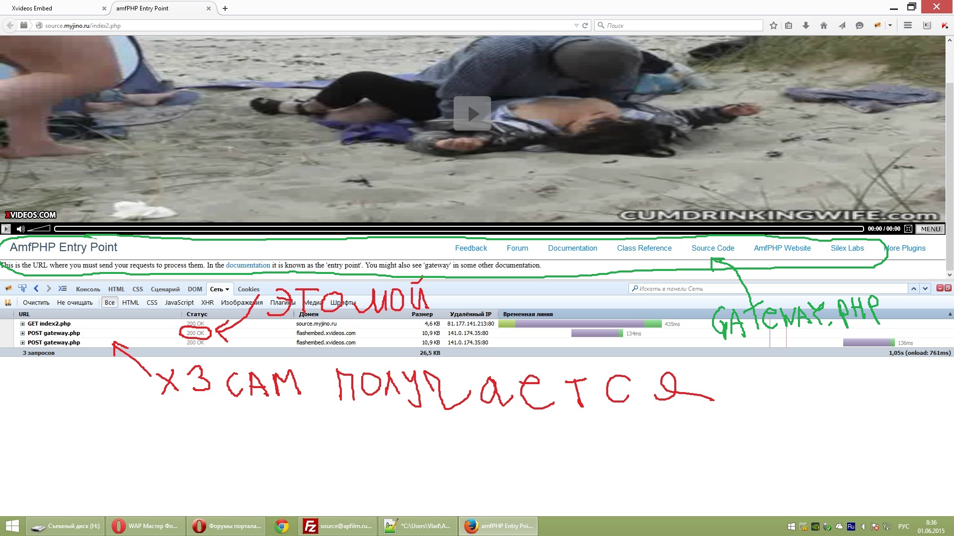The height and width of the screenshot is (536, 954).
Task: Bookmark the page with the star icon
Action: (x=773, y=25)
